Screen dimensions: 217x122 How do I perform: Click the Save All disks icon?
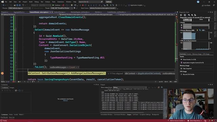[x=20, y=5]
